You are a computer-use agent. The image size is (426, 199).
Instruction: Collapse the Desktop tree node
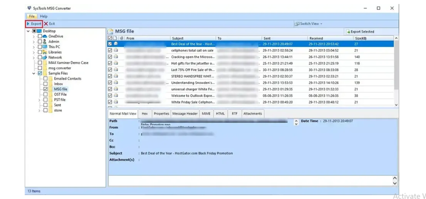coord(28,31)
